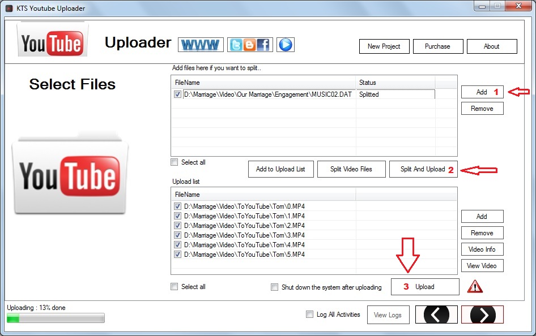Click FileName column header in split list

pyautogui.click(x=263, y=83)
